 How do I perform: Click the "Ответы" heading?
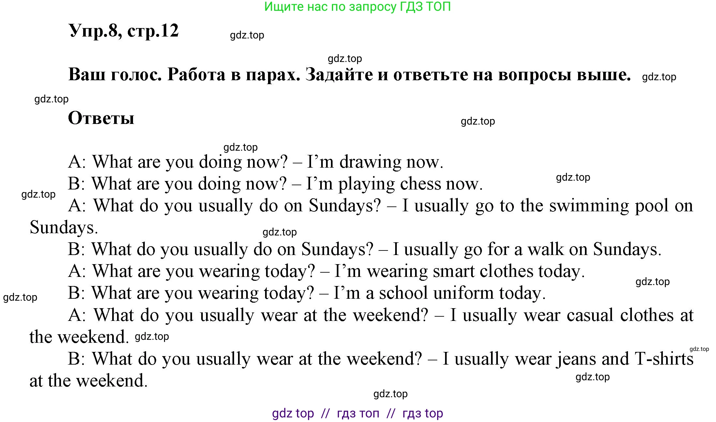(101, 118)
